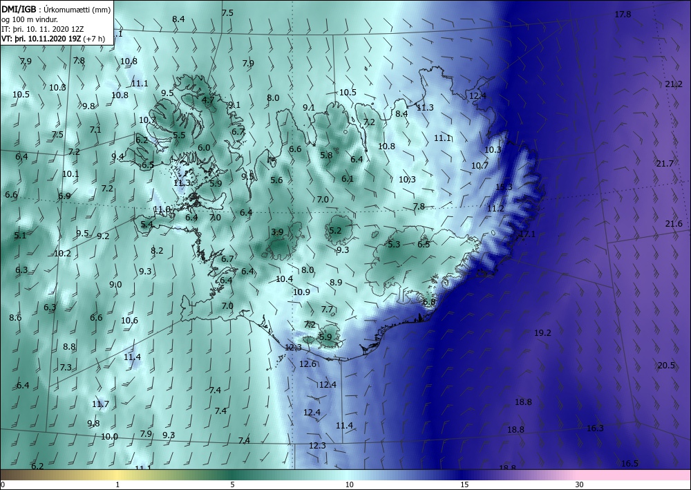This screenshot has width=691, height=490.
Task: Click the 16.5 value near the bottom right
Action: coord(630,464)
